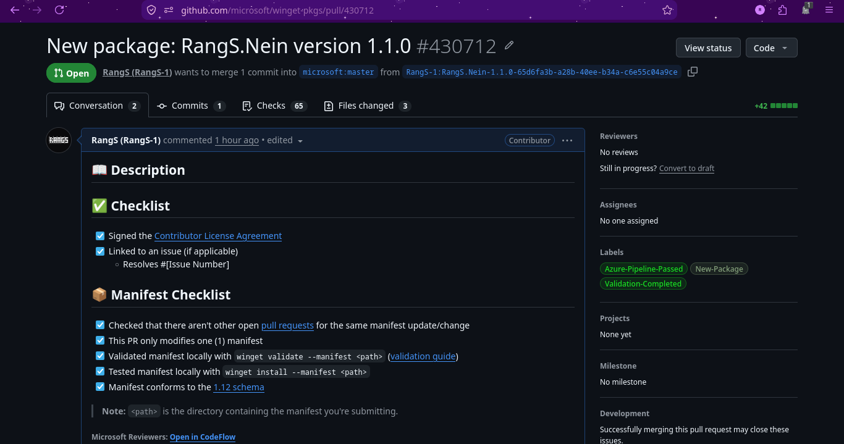Select the New-Package label
844x444 pixels.
[x=719, y=269]
